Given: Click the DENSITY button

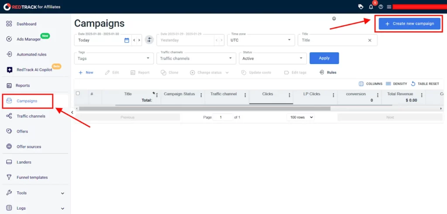Looking at the screenshot, I should pyautogui.click(x=396, y=84).
